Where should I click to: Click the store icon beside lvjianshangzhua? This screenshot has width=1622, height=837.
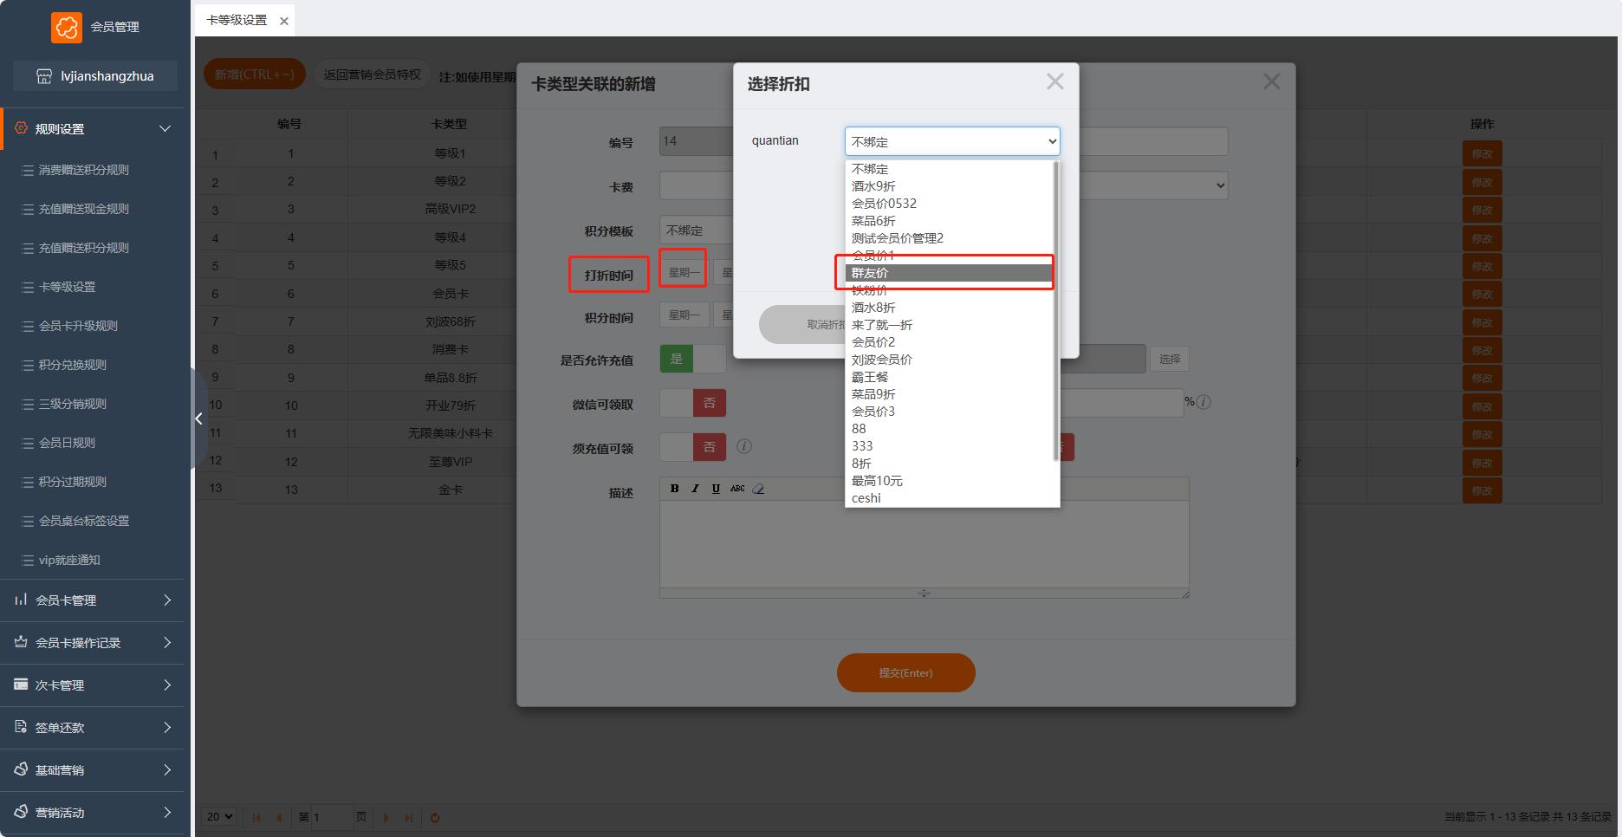point(44,76)
